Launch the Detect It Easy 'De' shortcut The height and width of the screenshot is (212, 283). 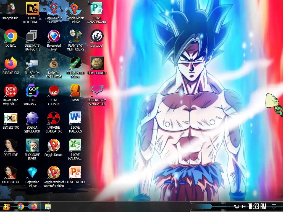coord(32,13)
